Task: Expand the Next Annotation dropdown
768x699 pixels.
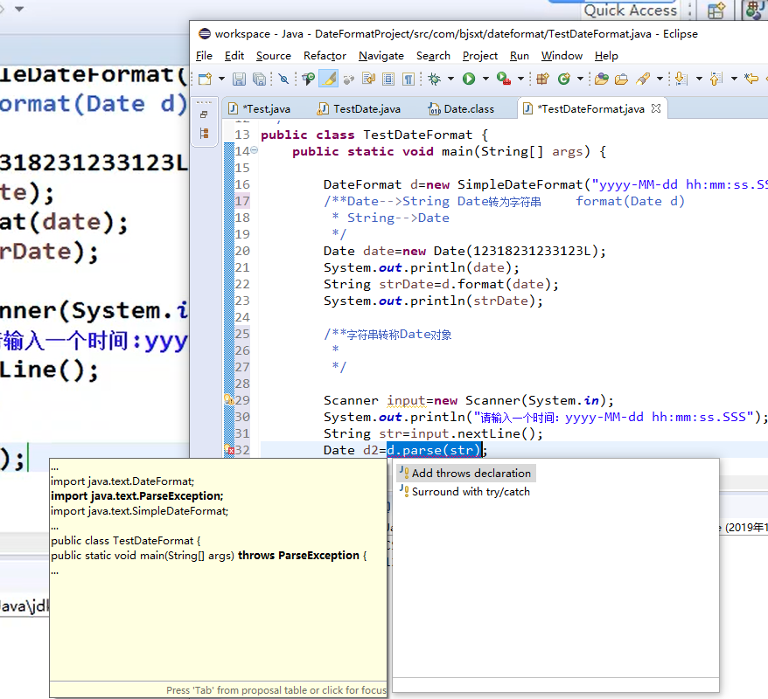Action: pyautogui.click(x=699, y=79)
